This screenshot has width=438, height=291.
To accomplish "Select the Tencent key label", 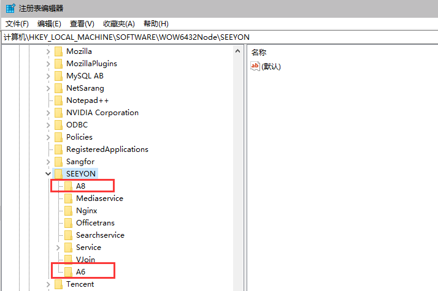I will (x=80, y=284).
